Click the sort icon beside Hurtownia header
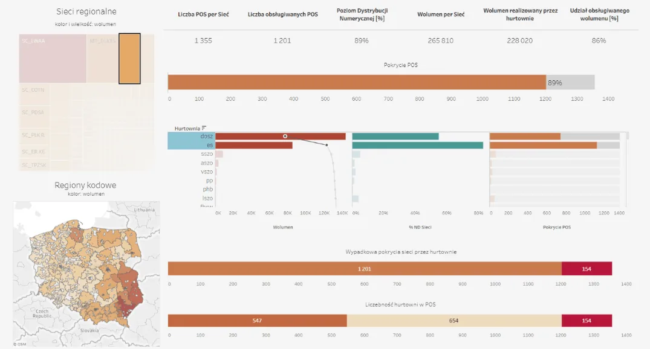The height and width of the screenshot is (349, 650). 204,129
